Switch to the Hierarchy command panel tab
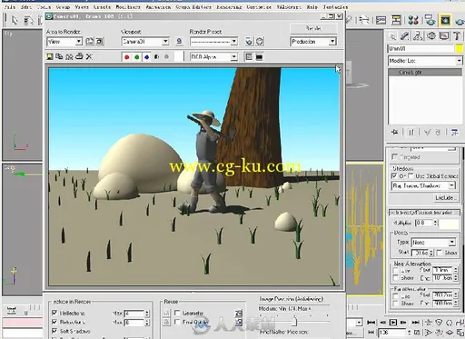This screenshot has height=339, width=465. [x=418, y=36]
